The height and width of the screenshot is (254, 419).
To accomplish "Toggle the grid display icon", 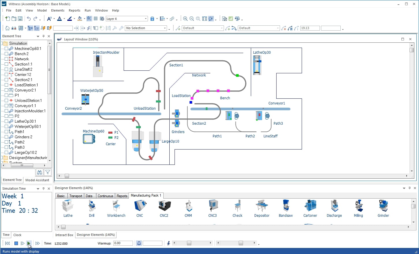I will click(96, 19).
